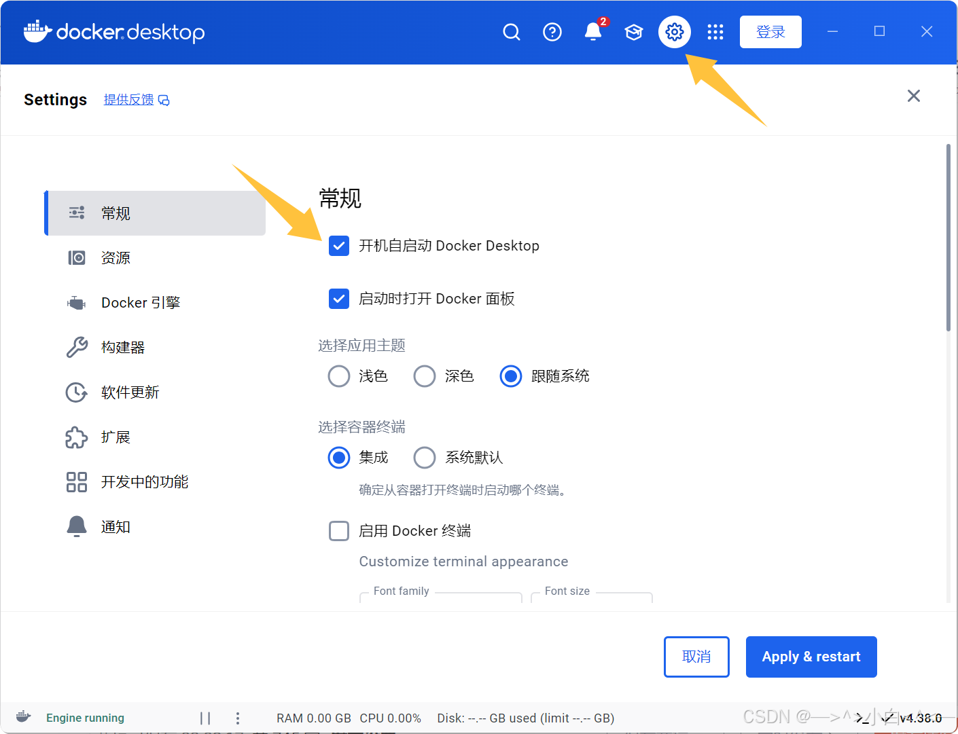Open the Learning center graduation cap icon
The height and width of the screenshot is (734, 958).
click(x=634, y=32)
